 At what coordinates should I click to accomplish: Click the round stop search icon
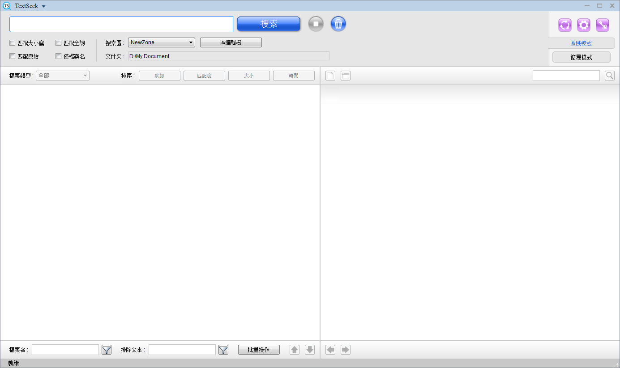[316, 24]
